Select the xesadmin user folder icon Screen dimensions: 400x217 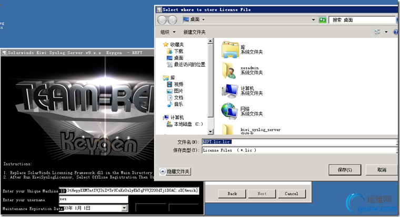(229, 70)
